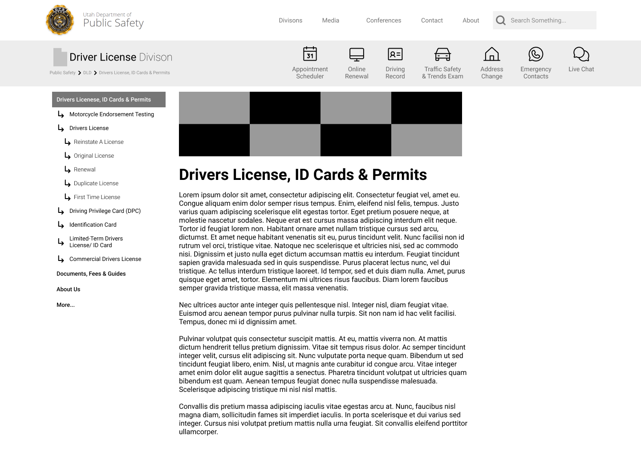Open the Appointment Scheduler calendar icon
The height and width of the screenshot is (456, 641).
pyautogui.click(x=310, y=54)
